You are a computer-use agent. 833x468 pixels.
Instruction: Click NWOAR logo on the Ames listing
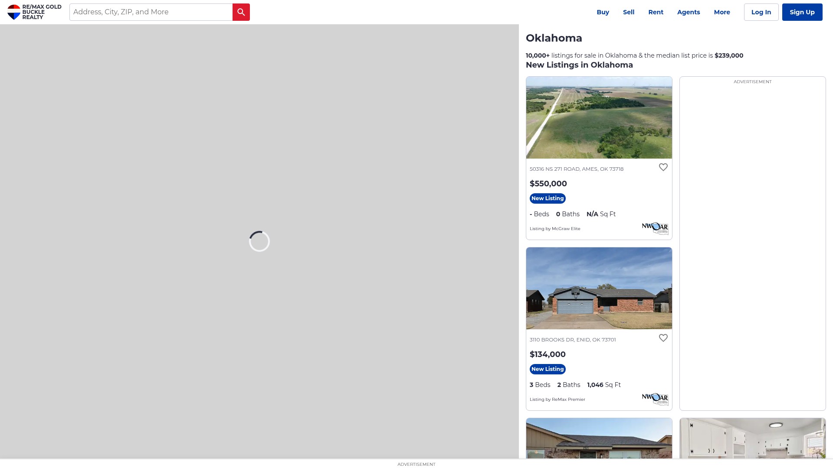coord(655,228)
